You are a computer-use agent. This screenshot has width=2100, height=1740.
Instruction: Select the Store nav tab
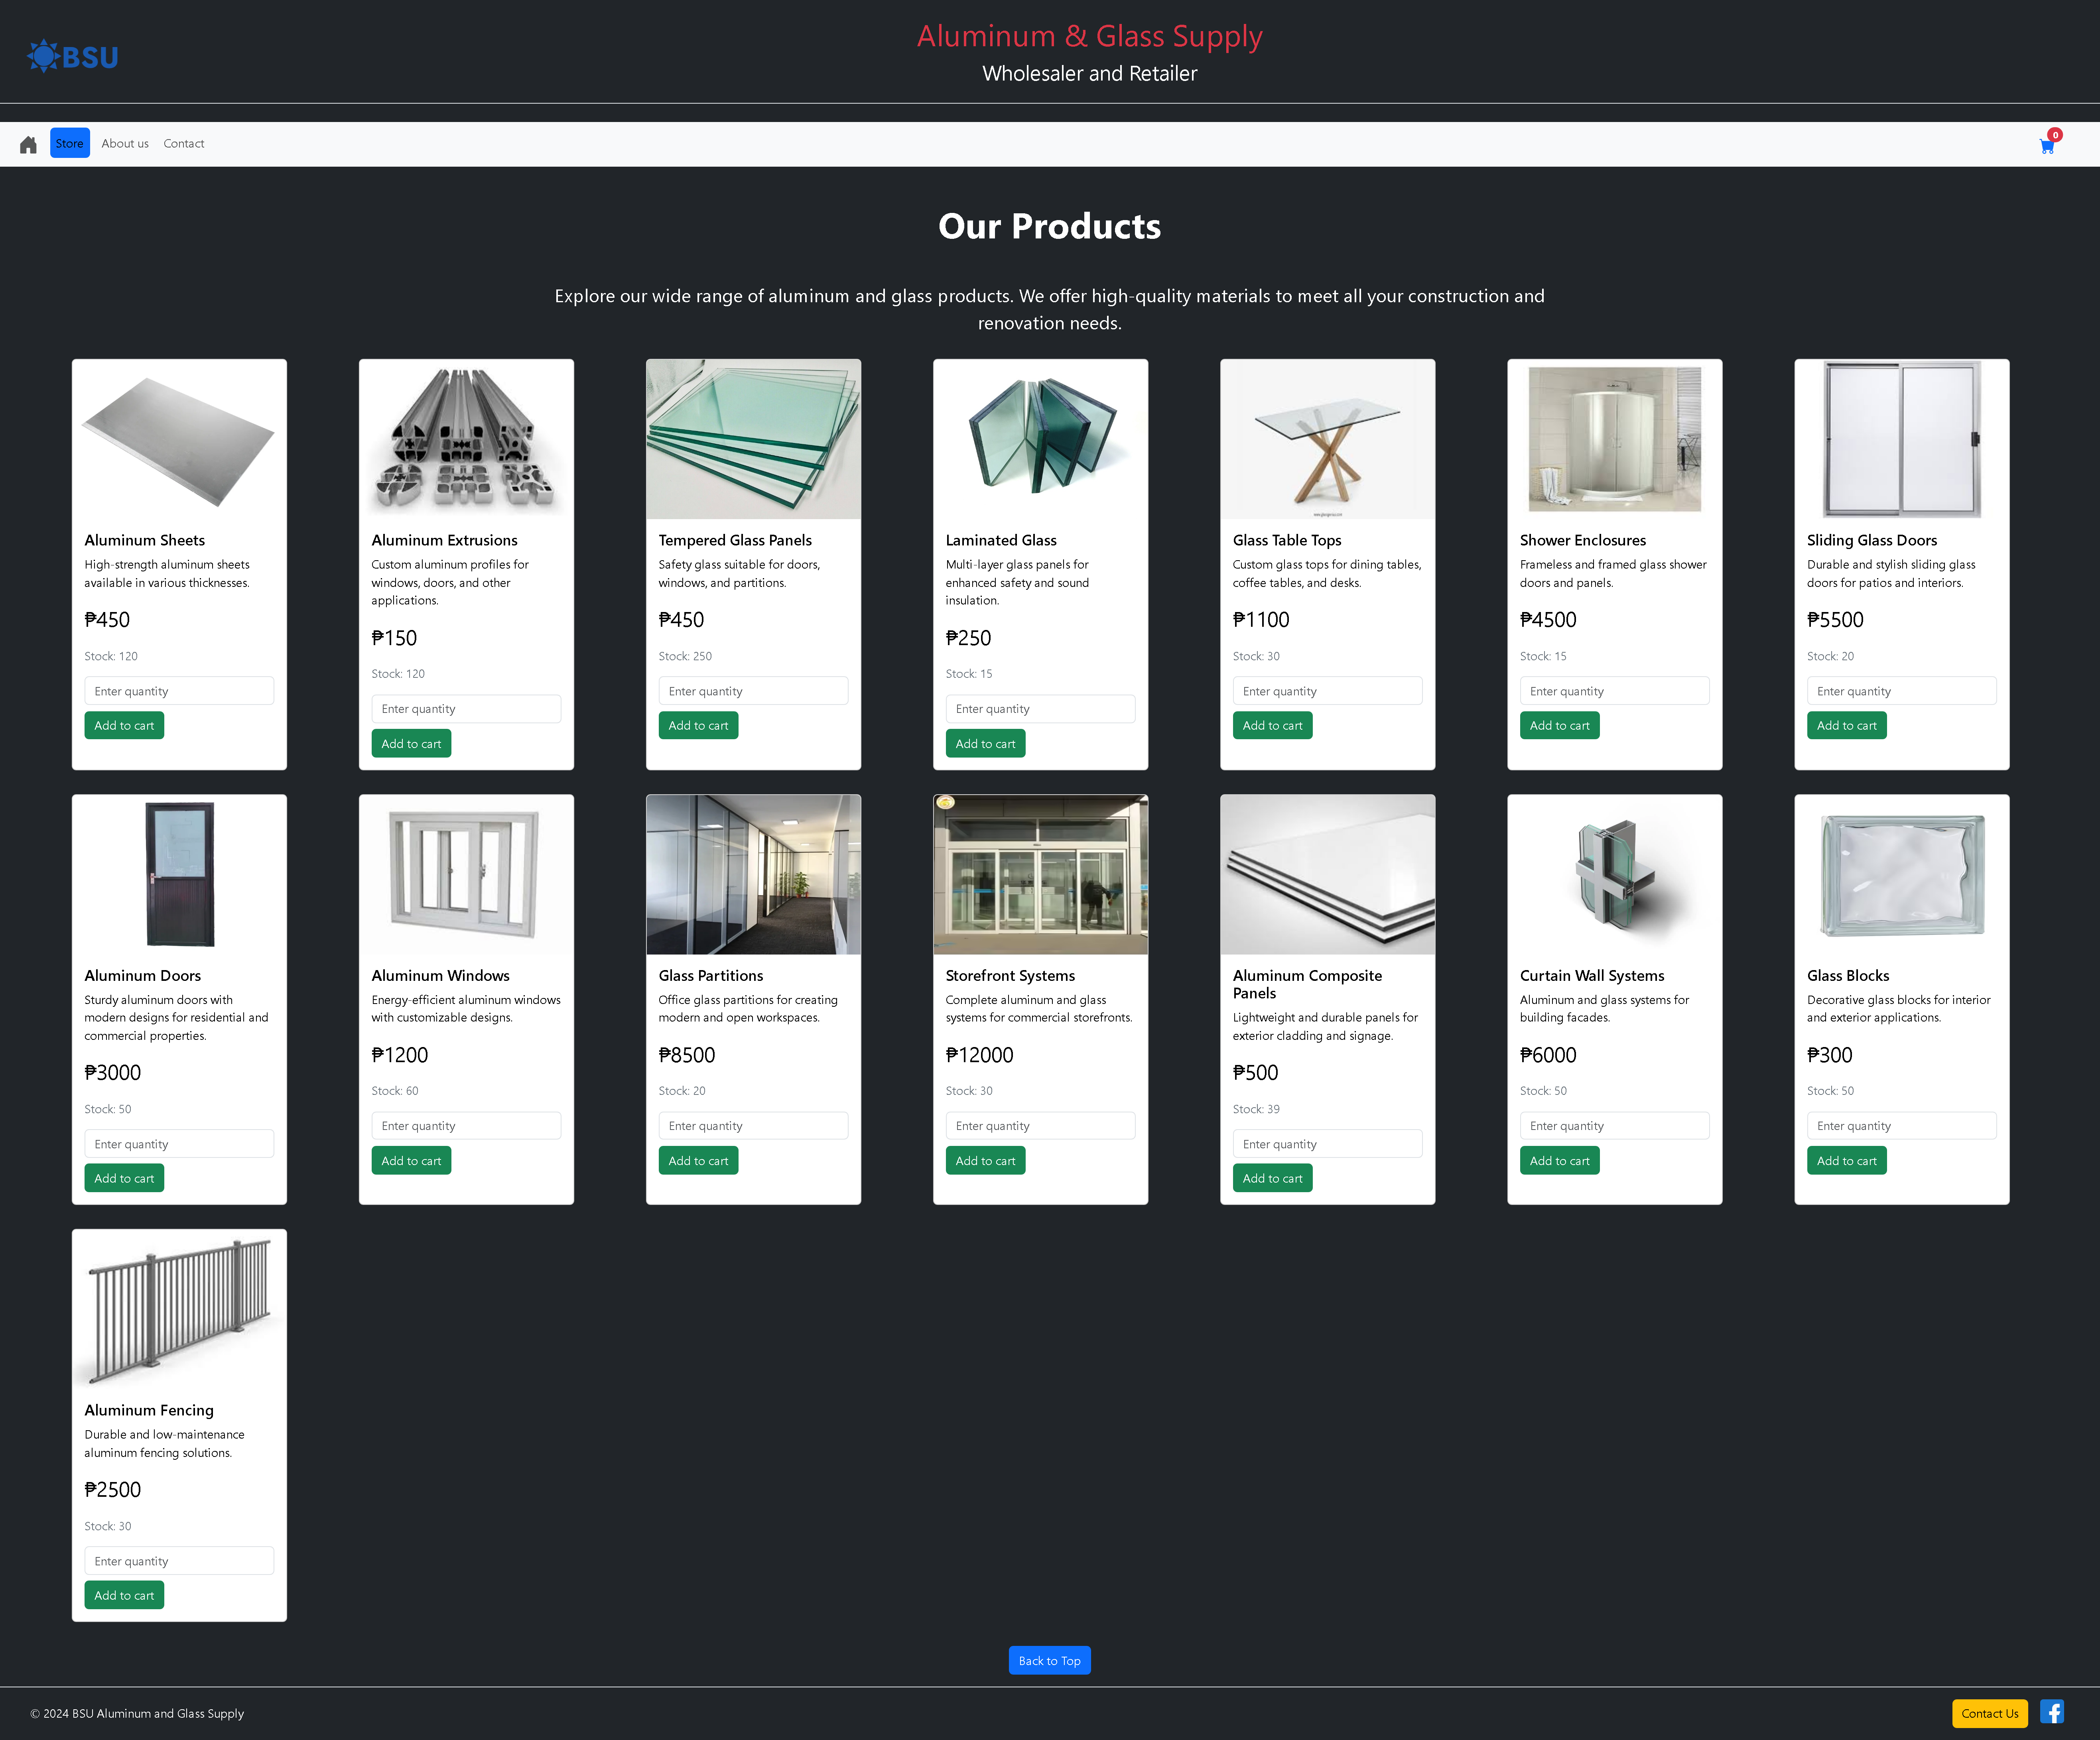pyautogui.click(x=70, y=143)
